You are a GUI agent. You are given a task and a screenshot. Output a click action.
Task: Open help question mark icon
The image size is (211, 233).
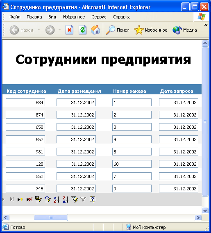(x=92, y=199)
